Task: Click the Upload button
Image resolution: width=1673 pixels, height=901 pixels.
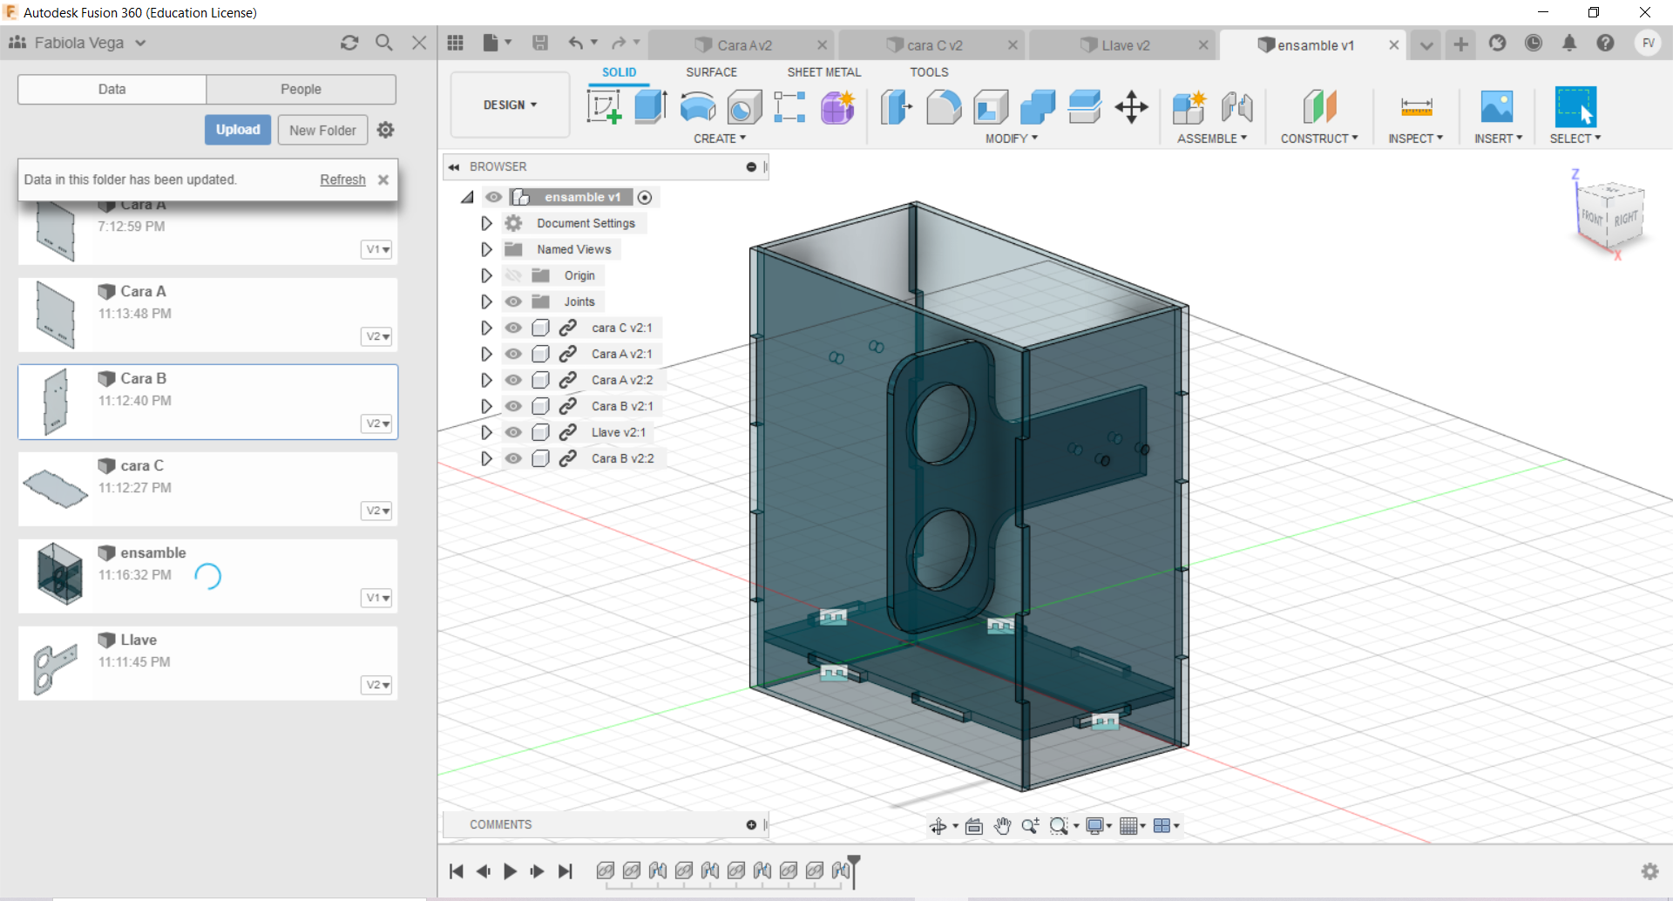Action: [238, 130]
